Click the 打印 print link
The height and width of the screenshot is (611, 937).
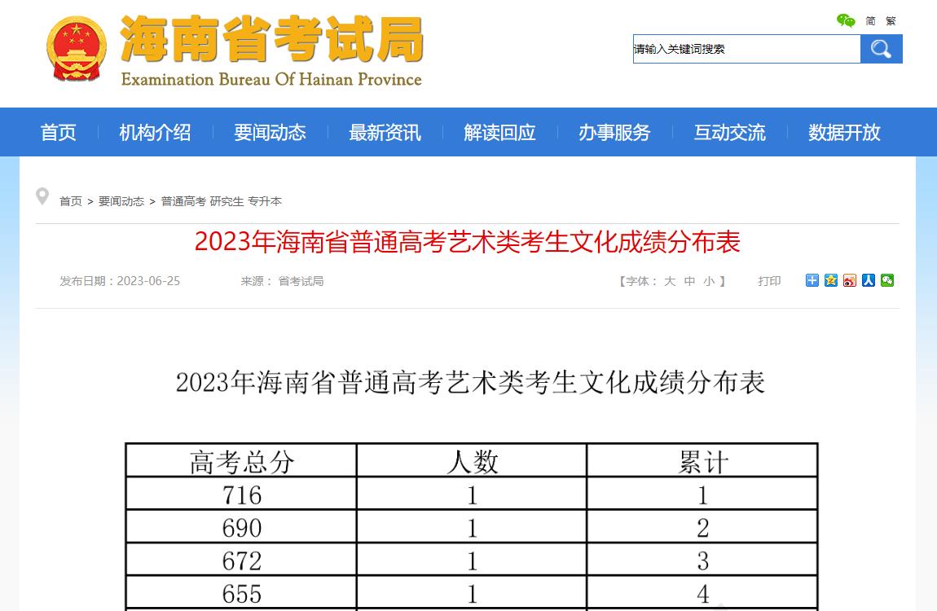[x=770, y=281]
